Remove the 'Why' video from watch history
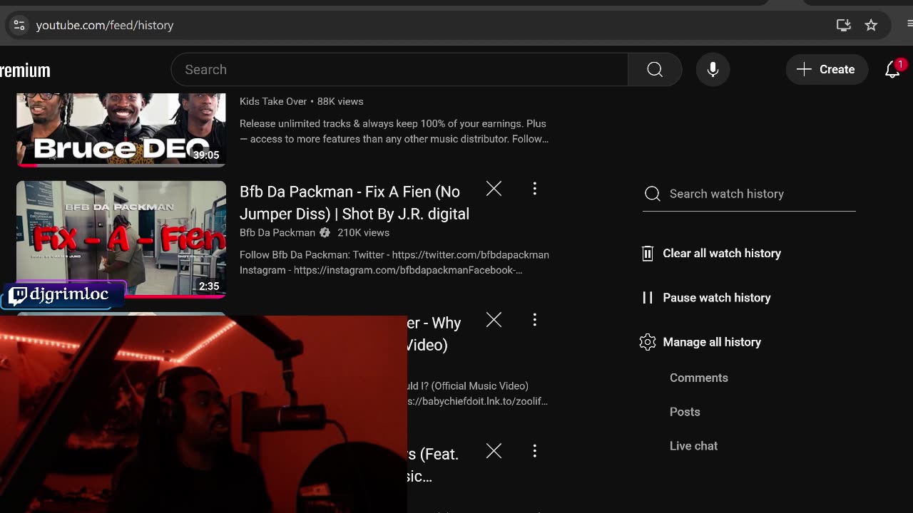 (x=494, y=320)
